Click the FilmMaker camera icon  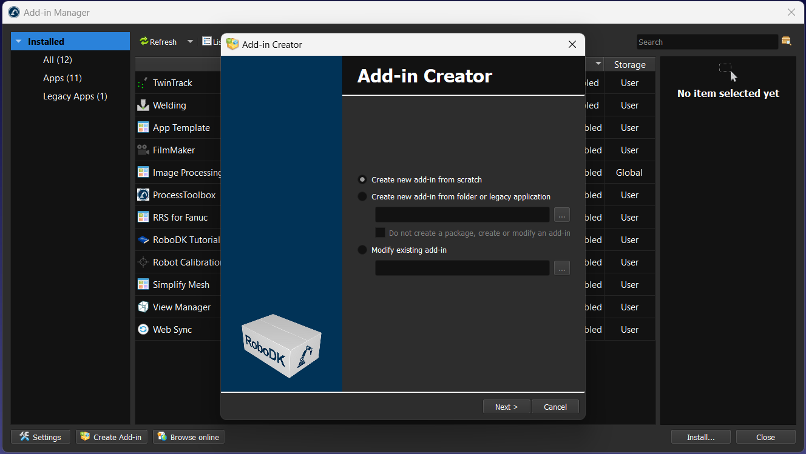click(x=143, y=150)
